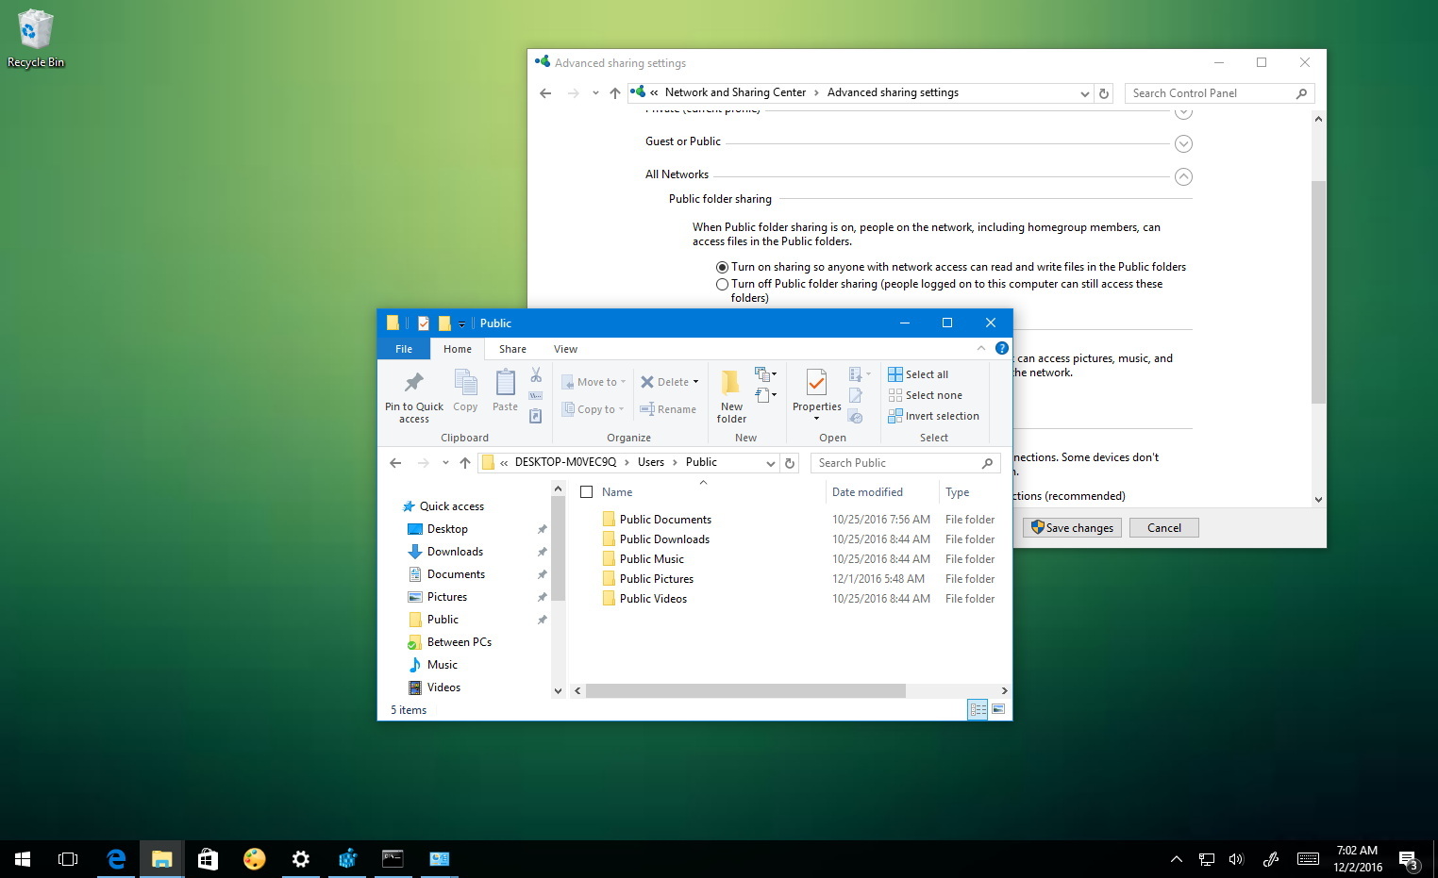Screen dimensions: 1438x878
Task: Check the Name column header checkbox
Action: (x=585, y=491)
